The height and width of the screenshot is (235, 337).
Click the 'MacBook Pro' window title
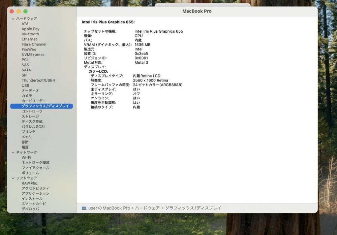pos(197,11)
